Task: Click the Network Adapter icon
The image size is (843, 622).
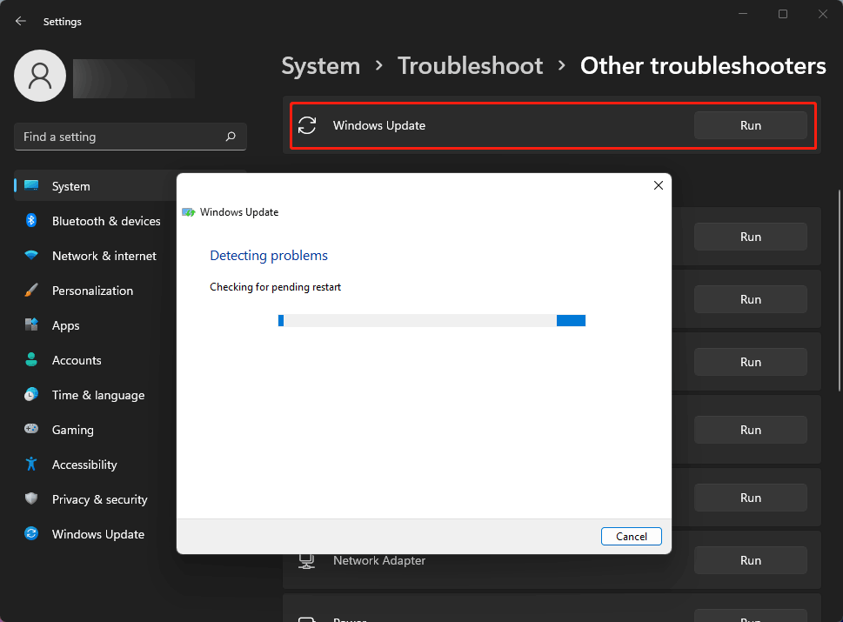Action: tap(306, 560)
